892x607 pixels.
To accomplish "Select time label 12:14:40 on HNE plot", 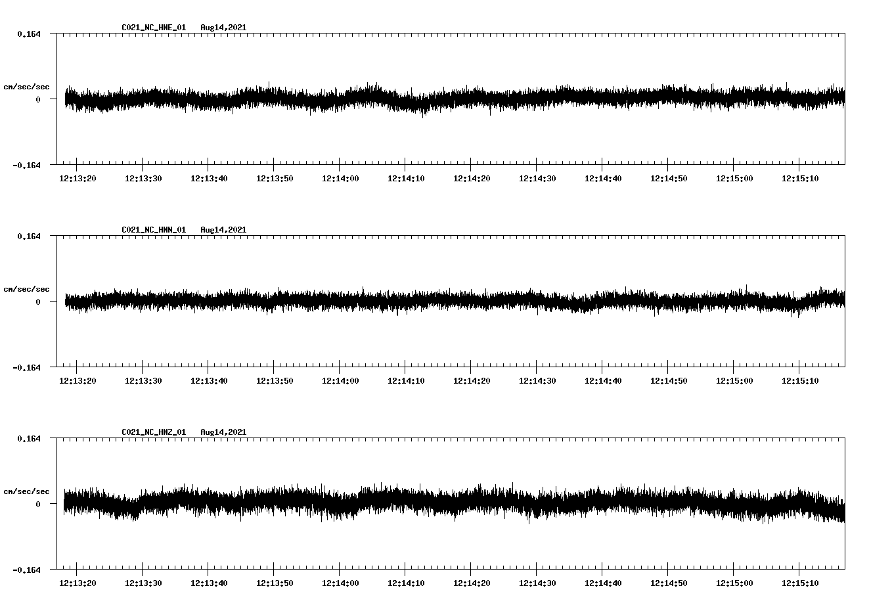I will point(603,178).
